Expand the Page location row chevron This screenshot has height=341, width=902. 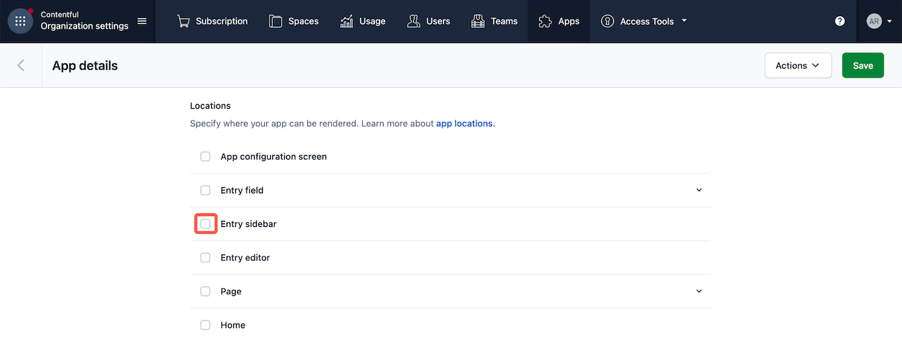699,291
